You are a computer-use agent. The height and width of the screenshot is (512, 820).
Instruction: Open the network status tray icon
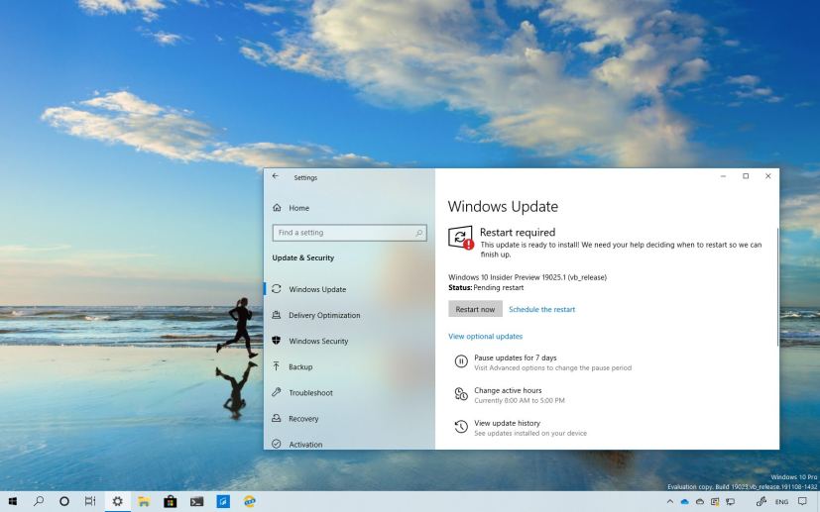coord(731,501)
